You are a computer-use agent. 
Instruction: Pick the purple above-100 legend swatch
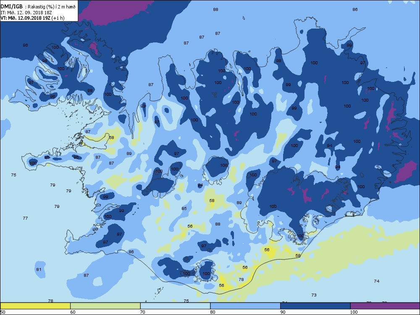coord(385,306)
